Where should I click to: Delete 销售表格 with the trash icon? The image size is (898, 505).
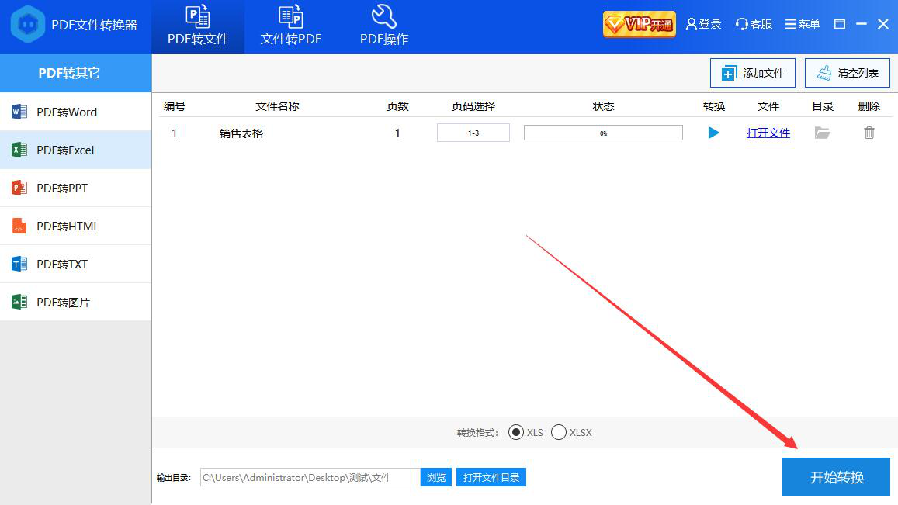[869, 133]
